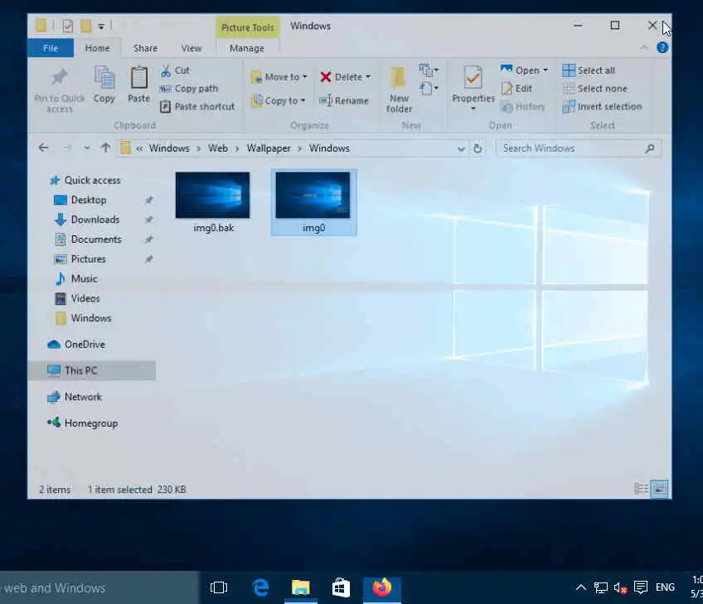Refresh the current folder

(478, 149)
